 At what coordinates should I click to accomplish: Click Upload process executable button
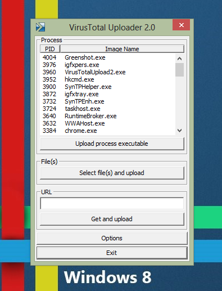[112, 144]
